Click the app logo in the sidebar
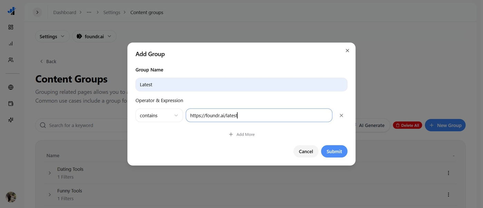 [x=11, y=11]
